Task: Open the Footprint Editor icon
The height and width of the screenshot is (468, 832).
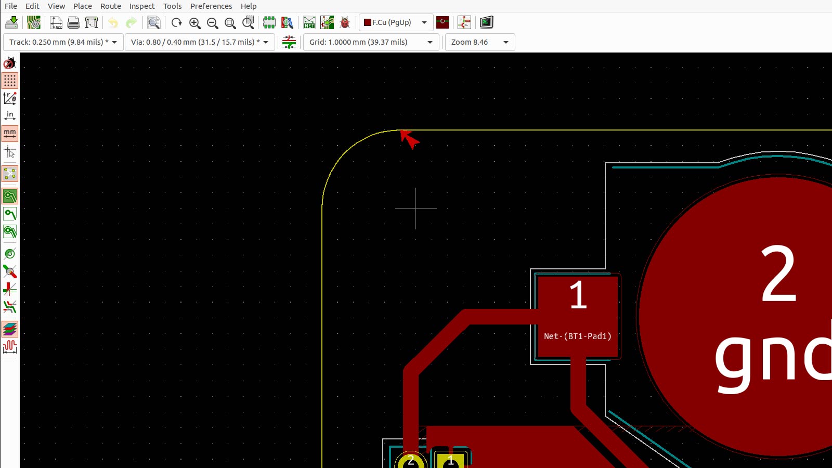Action: [269, 22]
